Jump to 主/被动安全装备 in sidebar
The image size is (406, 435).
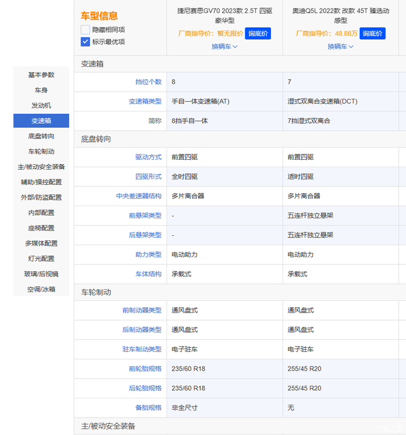[x=41, y=167]
